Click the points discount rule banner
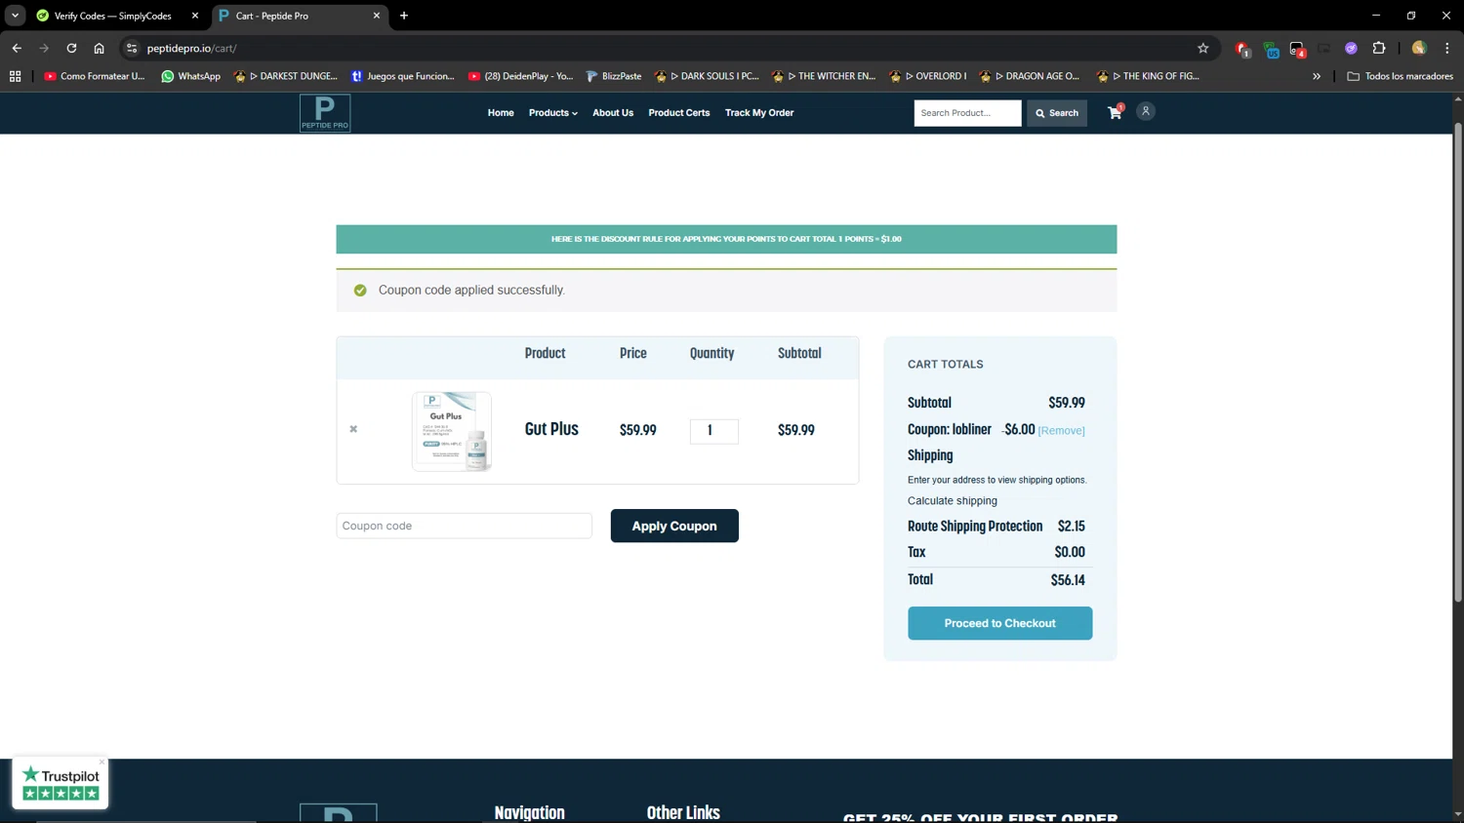The width and height of the screenshot is (1464, 823). coord(726,239)
